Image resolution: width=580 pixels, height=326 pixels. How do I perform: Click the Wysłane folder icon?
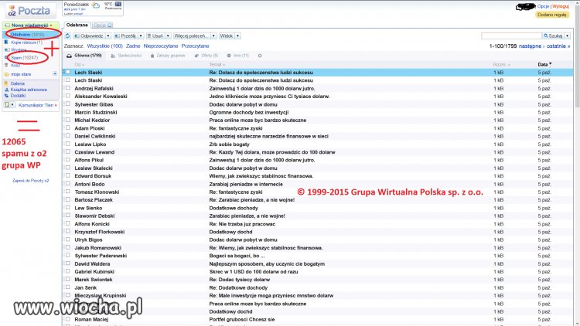click(x=6, y=50)
